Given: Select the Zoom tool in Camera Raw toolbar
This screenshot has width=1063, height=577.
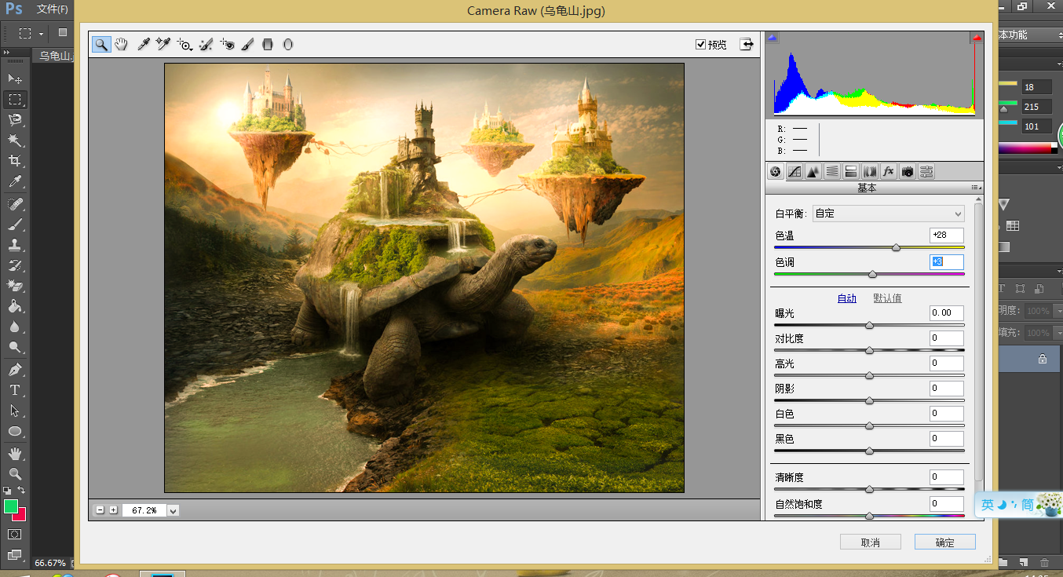Looking at the screenshot, I should click(101, 45).
